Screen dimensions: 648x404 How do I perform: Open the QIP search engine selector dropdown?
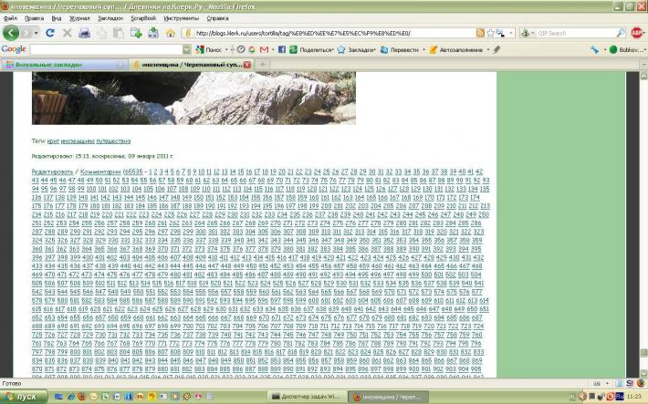pos(527,33)
